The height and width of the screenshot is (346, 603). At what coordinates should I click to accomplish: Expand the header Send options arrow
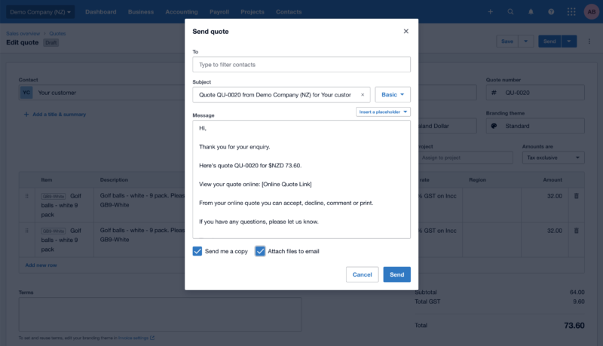[569, 41]
